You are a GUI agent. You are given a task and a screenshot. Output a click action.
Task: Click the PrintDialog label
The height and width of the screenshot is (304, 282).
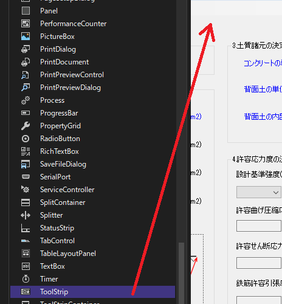tap(58, 49)
